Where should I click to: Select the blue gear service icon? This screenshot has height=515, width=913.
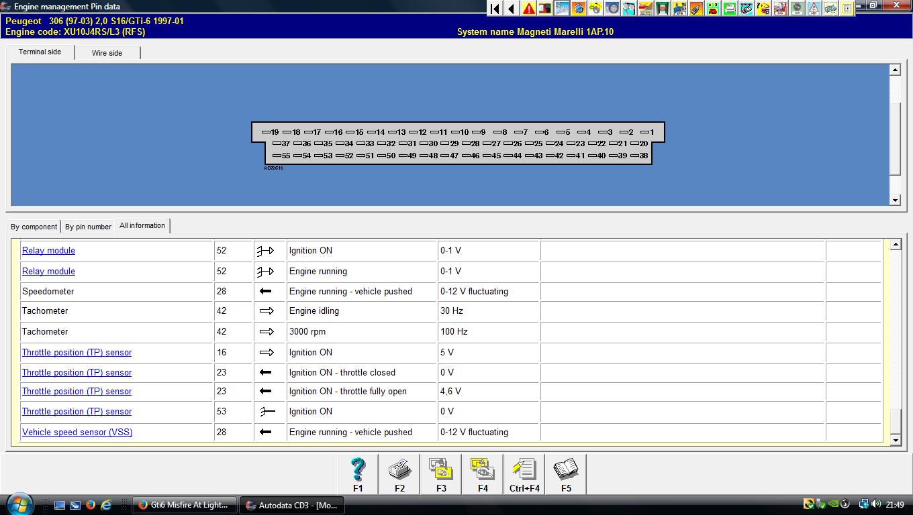tap(578, 9)
